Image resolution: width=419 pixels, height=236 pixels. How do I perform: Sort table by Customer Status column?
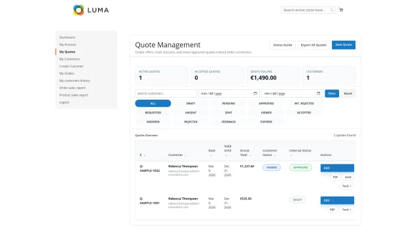pos(270,153)
